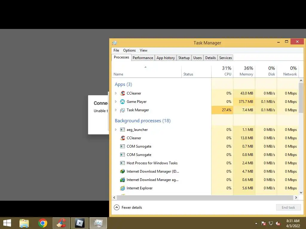Click the CCleaner app icon in Apps list

pos(123,93)
